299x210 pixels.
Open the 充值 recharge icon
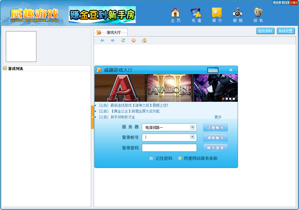pos(196,15)
